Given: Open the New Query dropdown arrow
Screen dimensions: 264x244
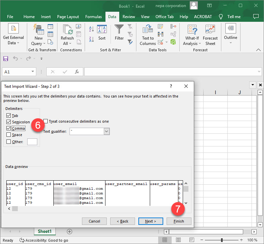Looking at the screenshot, I should coord(44,44).
